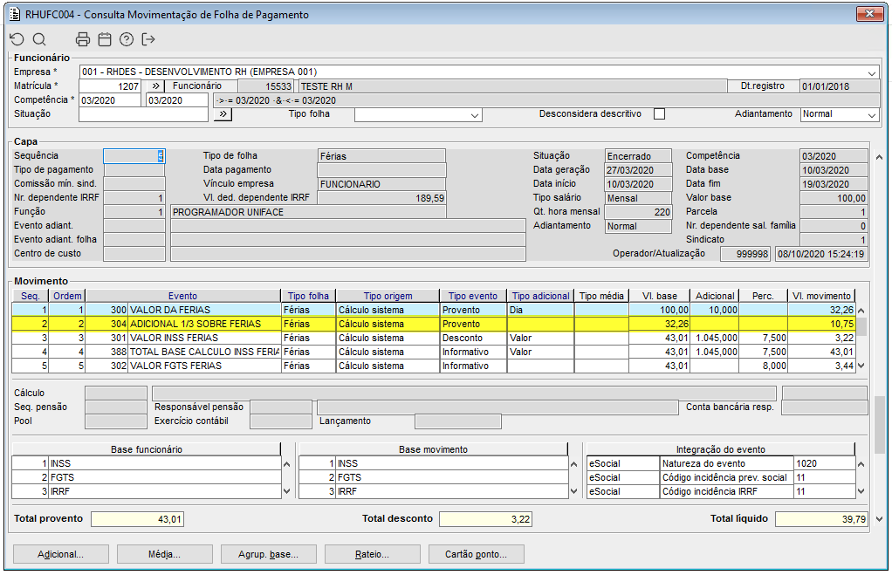The height and width of the screenshot is (575, 892).
Task: Click the exit arrow toolbar icon
Action: 148,39
